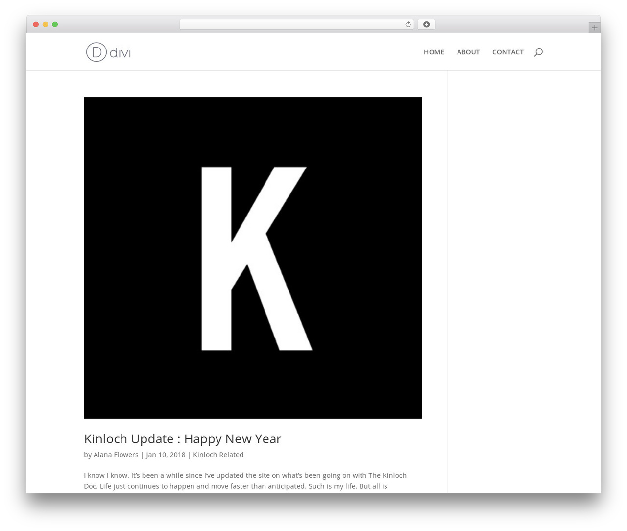Go to the HOME menu item
The image size is (627, 531).
click(434, 52)
